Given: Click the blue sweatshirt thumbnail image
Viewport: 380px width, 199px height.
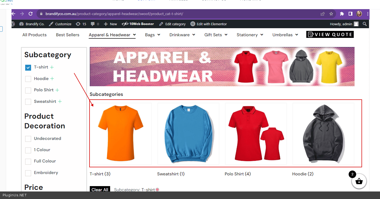Looking at the screenshot, I should pos(188,134).
